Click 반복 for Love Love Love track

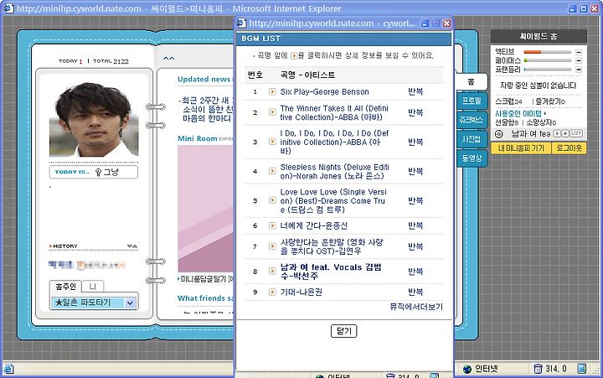coord(415,200)
